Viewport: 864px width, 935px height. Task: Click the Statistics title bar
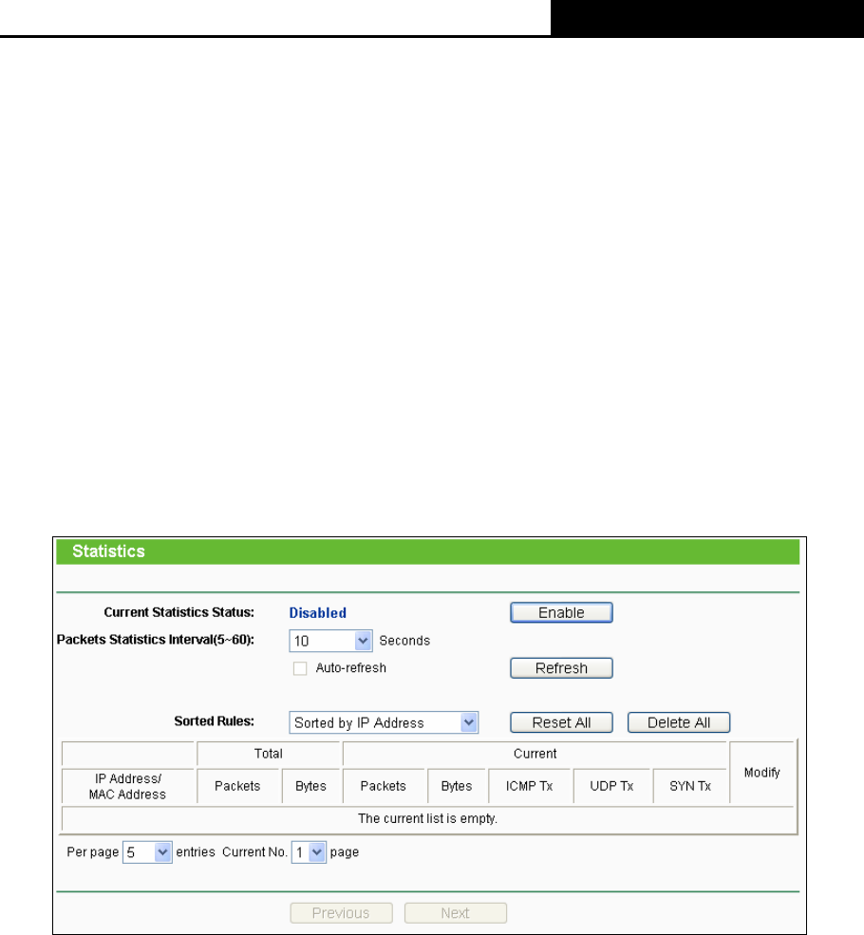pyautogui.click(x=427, y=551)
